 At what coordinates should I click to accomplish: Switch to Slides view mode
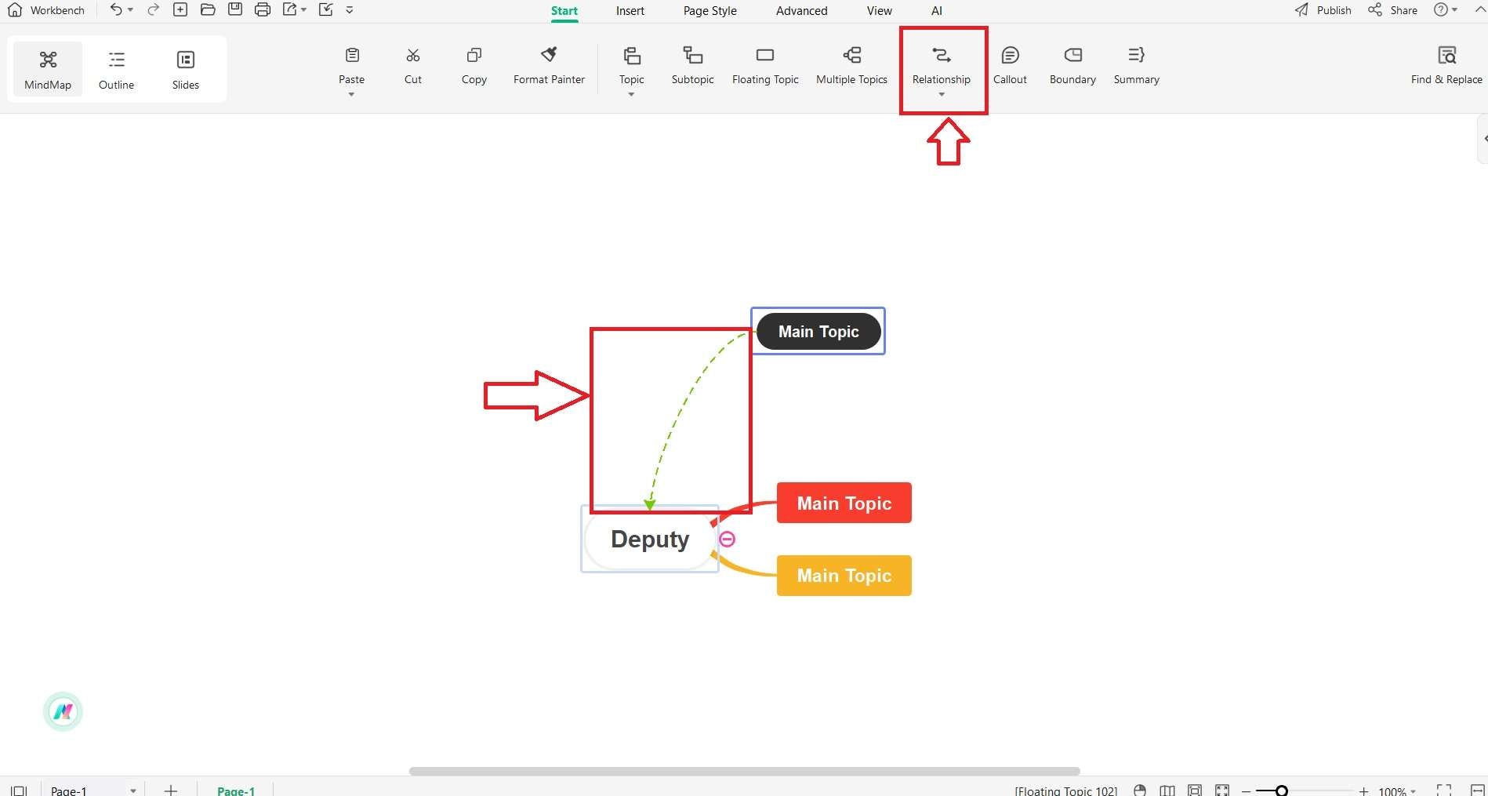pos(186,69)
